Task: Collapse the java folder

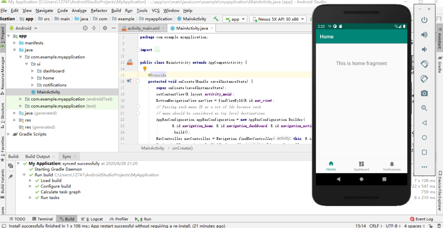Action: tap(15, 50)
